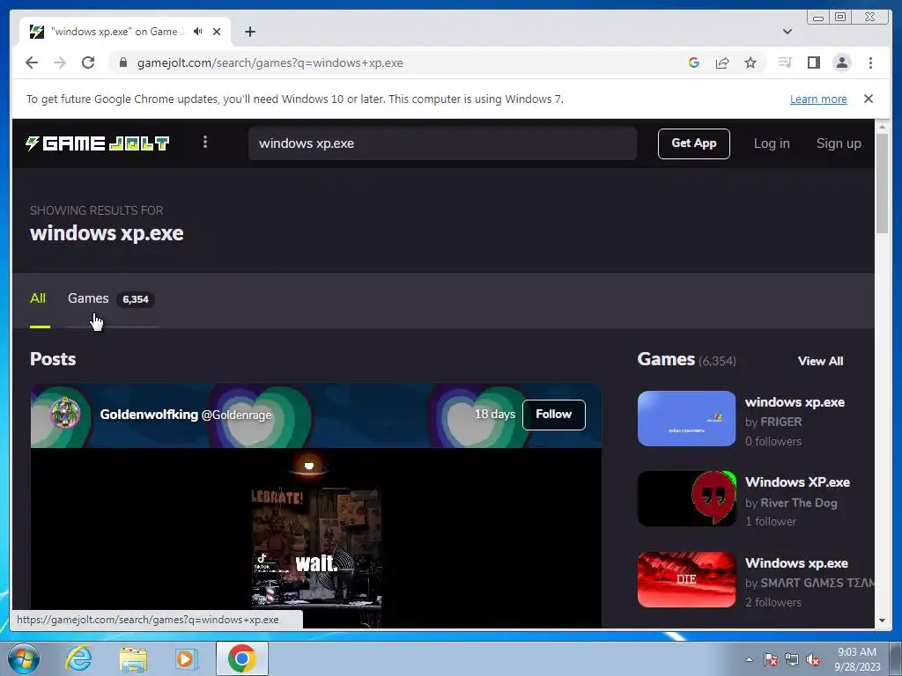
Task: Open the Windows Start menu
Action: pos(23,658)
